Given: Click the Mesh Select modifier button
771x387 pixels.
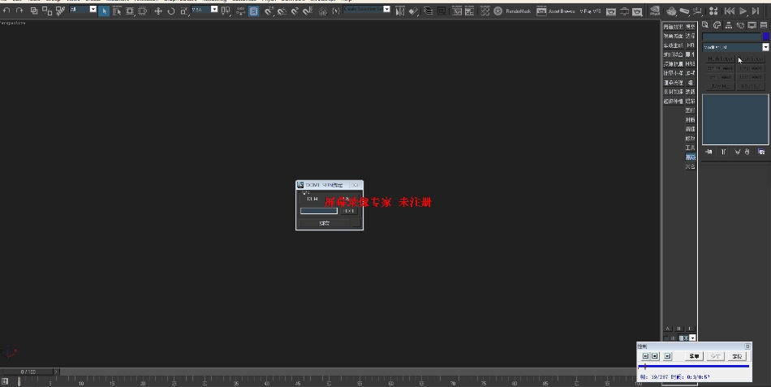Looking at the screenshot, I should point(721,59).
